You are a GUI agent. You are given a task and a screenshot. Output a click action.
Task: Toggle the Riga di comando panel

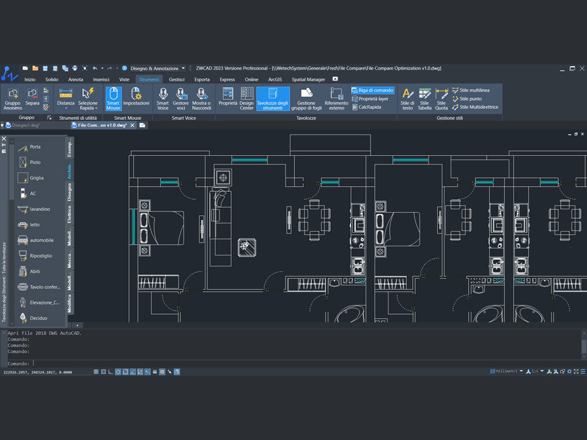[x=372, y=90]
